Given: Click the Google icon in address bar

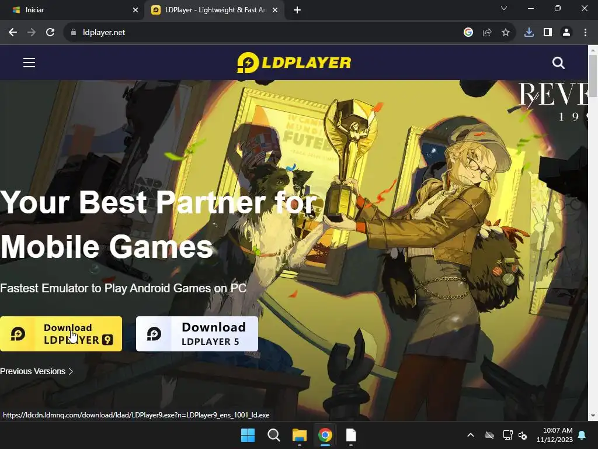Looking at the screenshot, I should pyautogui.click(x=468, y=33).
